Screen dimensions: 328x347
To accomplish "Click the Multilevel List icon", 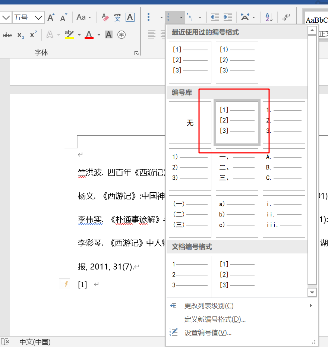I will (192, 17).
